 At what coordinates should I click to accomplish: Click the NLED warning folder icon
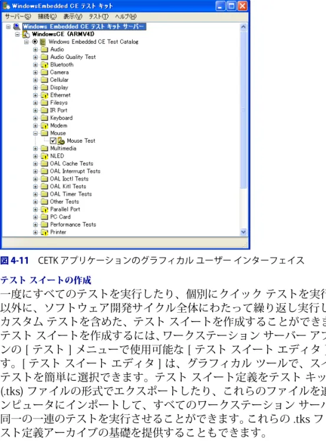(x=44, y=156)
